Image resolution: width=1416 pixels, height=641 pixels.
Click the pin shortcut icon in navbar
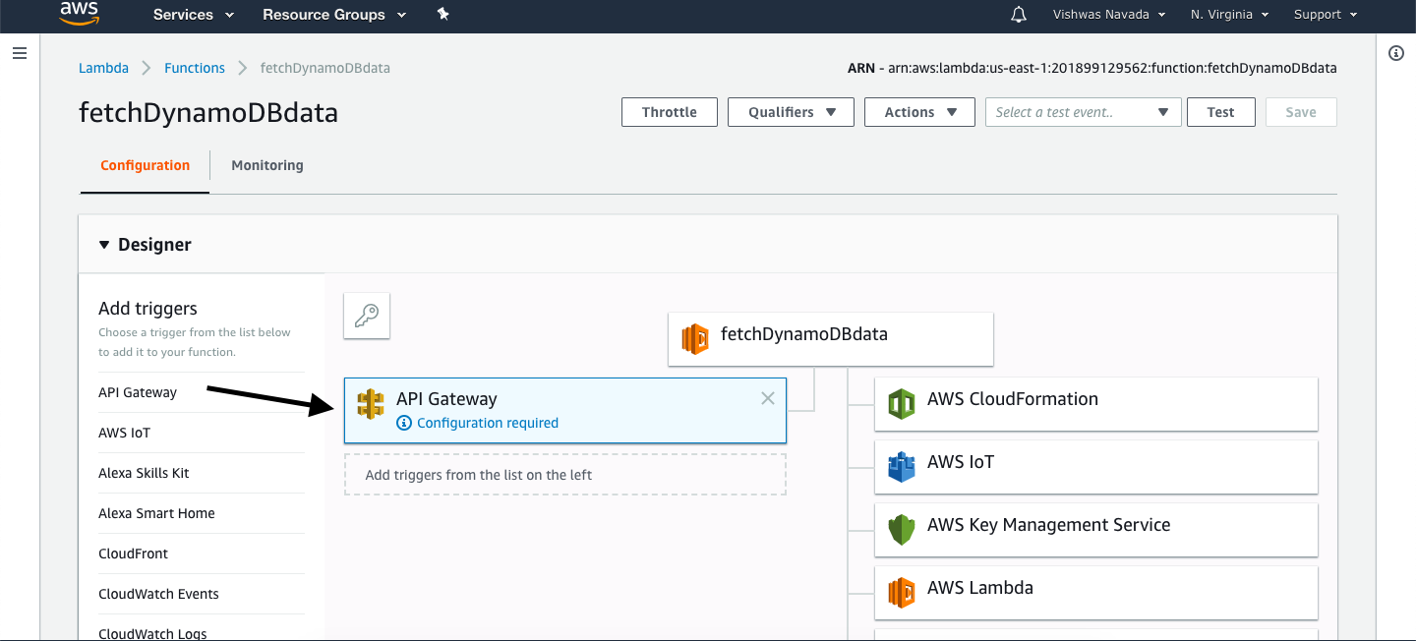(443, 14)
